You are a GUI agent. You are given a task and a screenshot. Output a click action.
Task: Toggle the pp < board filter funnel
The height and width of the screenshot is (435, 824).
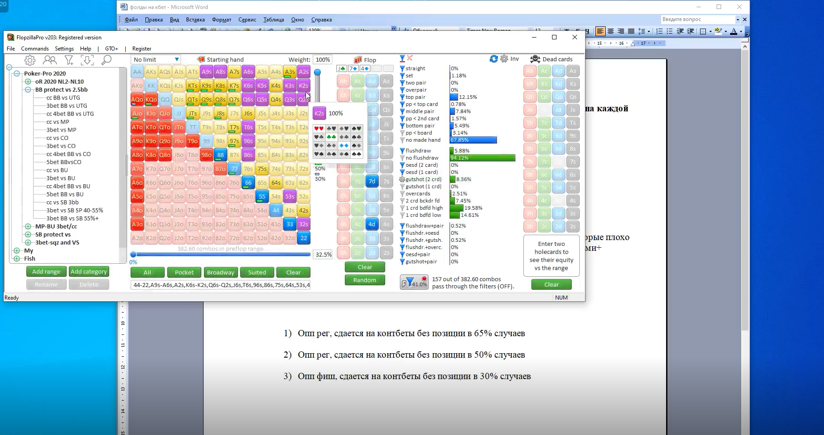pyautogui.click(x=402, y=133)
